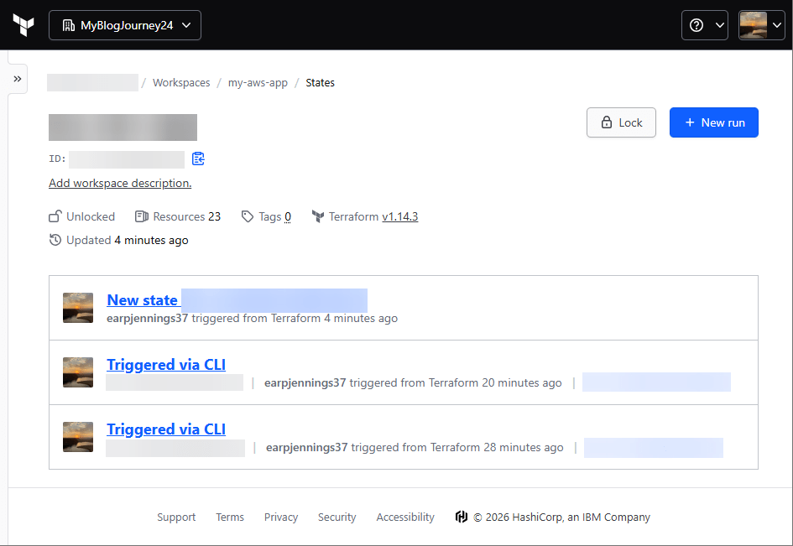Click the Terraform logo in header
The image size is (793, 546).
pyautogui.click(x=23, y=25)
